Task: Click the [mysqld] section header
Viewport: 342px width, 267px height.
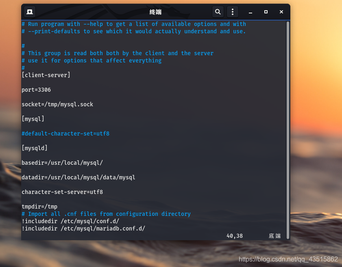Action: (x=35, y=148)
